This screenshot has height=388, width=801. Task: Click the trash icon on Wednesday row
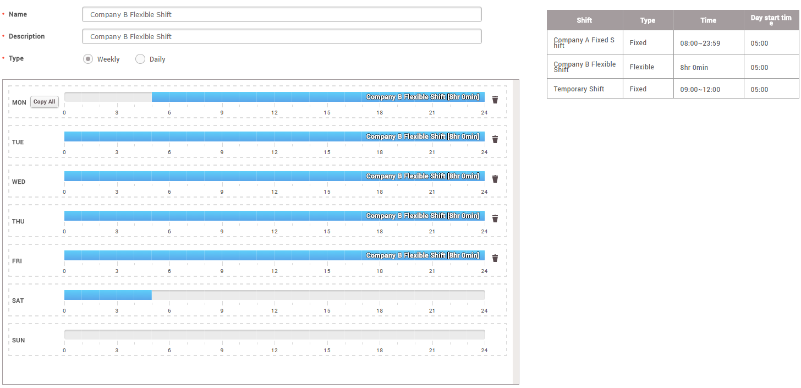pyautogui.click(x=495, y=179)
